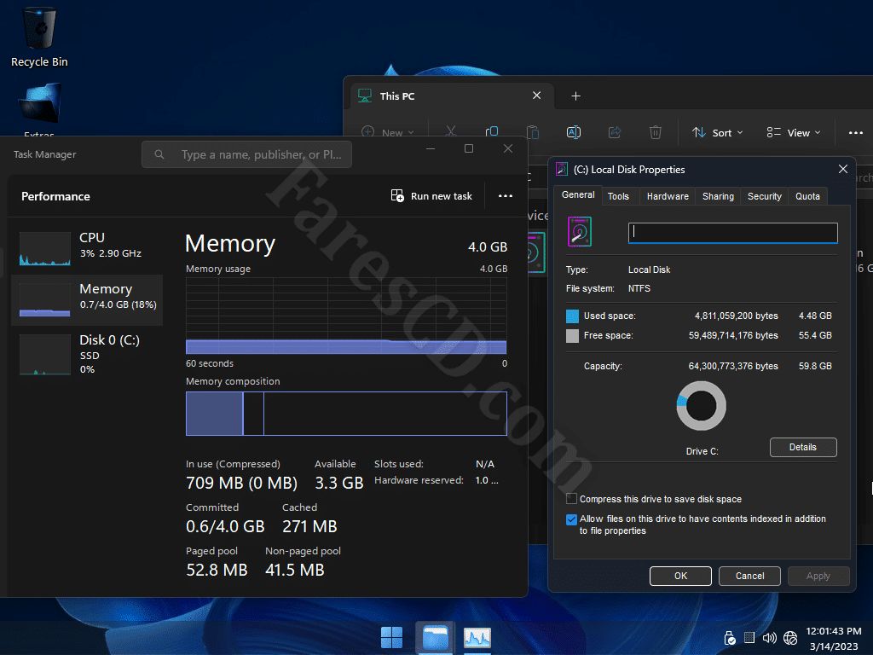Expand the View dropdown in File Explorer
873x655 pixels.
794,132
